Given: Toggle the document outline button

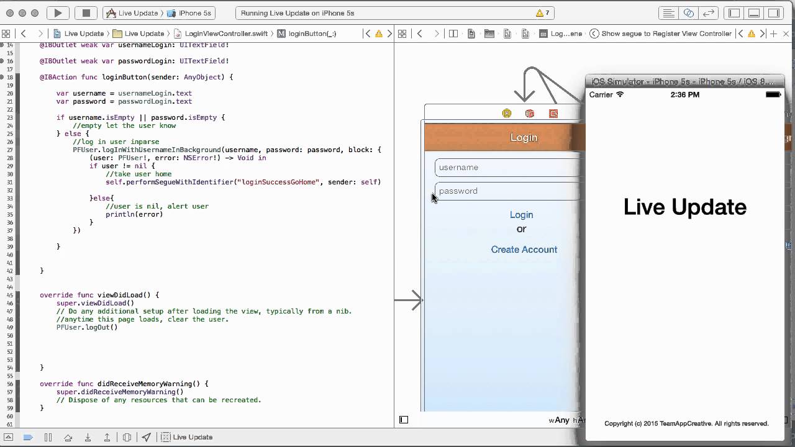Looking at the screenshot, I should [x=404, y=420].
